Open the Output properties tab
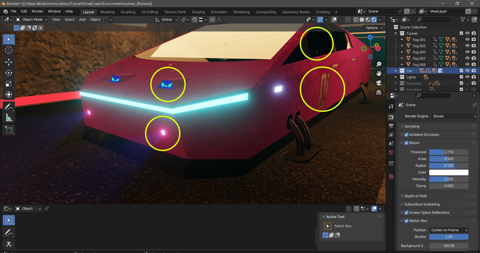 391,126
